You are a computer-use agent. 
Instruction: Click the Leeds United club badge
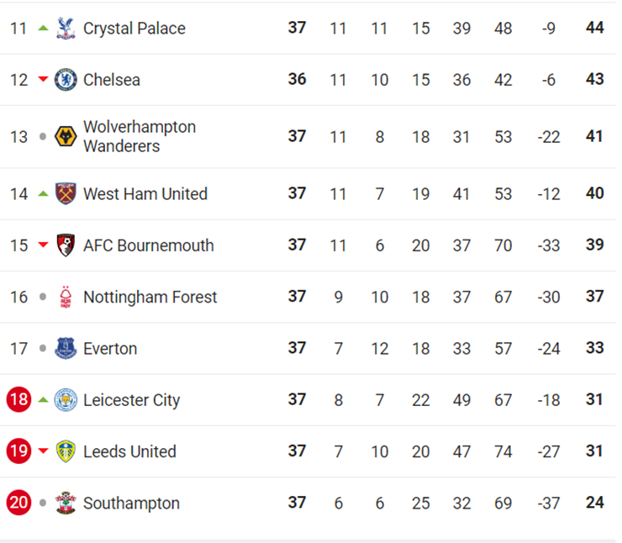[x=65, y=451]
